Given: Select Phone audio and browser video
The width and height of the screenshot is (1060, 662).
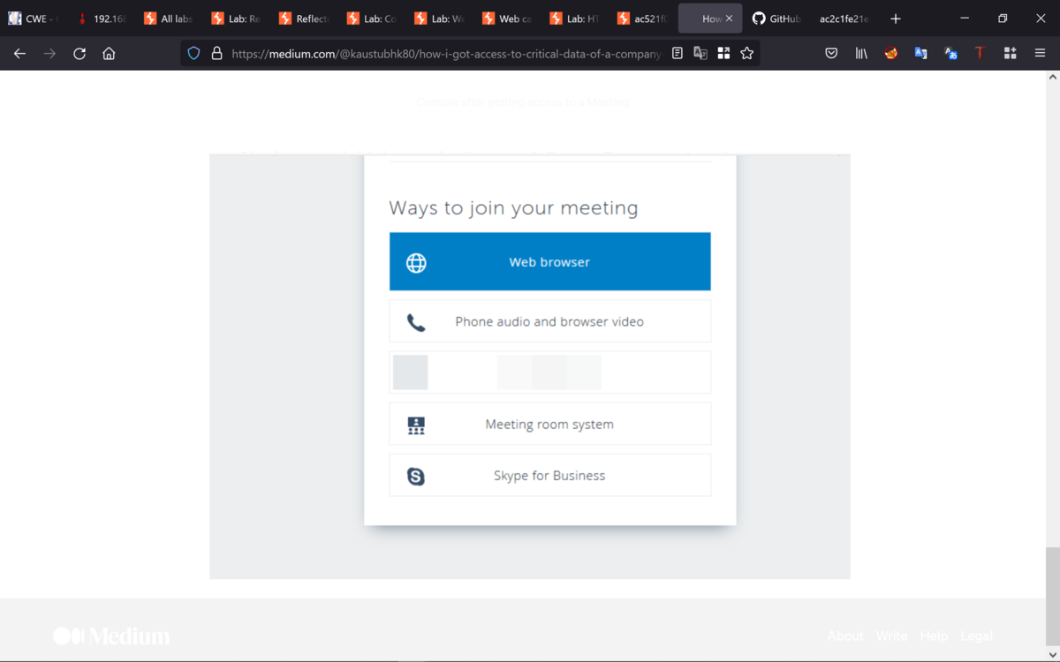Looking at the screenshot, I should click(x=549, y=321).
